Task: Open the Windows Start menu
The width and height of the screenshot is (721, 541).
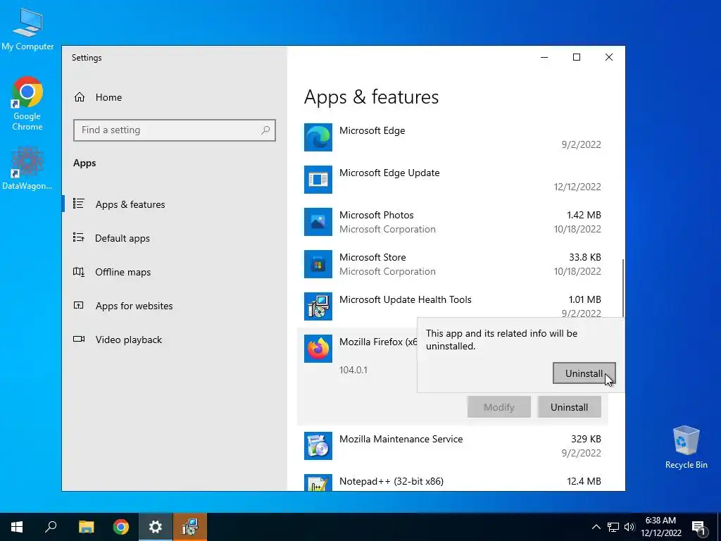Action: pyautogui.click(x=17, y=527)
